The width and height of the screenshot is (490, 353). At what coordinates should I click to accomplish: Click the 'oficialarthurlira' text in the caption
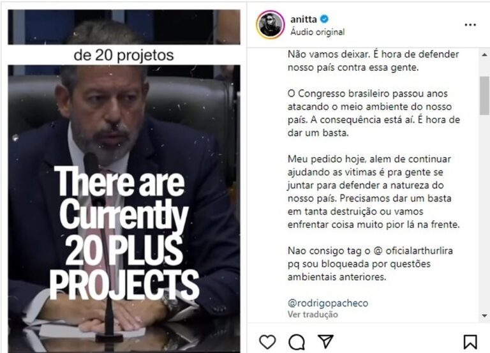pos(419,251)
